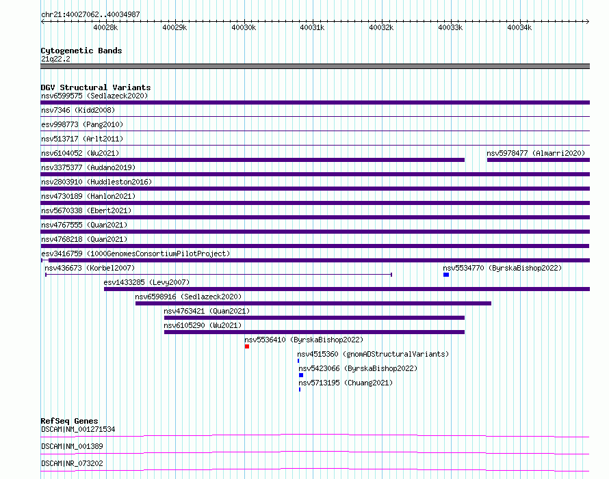Click the chr21:40027062..40034987 region label
Screen dimensions: 609x479
pos(90,14)
